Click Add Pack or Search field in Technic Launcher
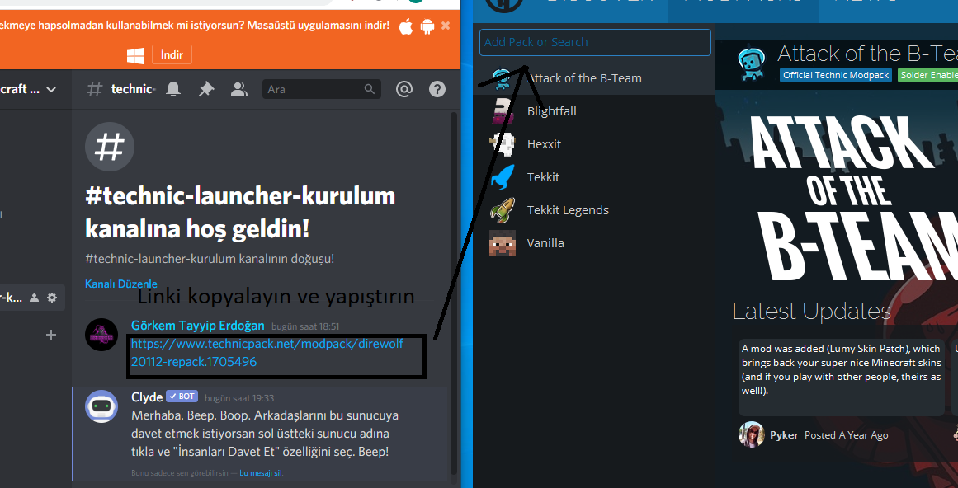The image size is (958, 488). 595,42
